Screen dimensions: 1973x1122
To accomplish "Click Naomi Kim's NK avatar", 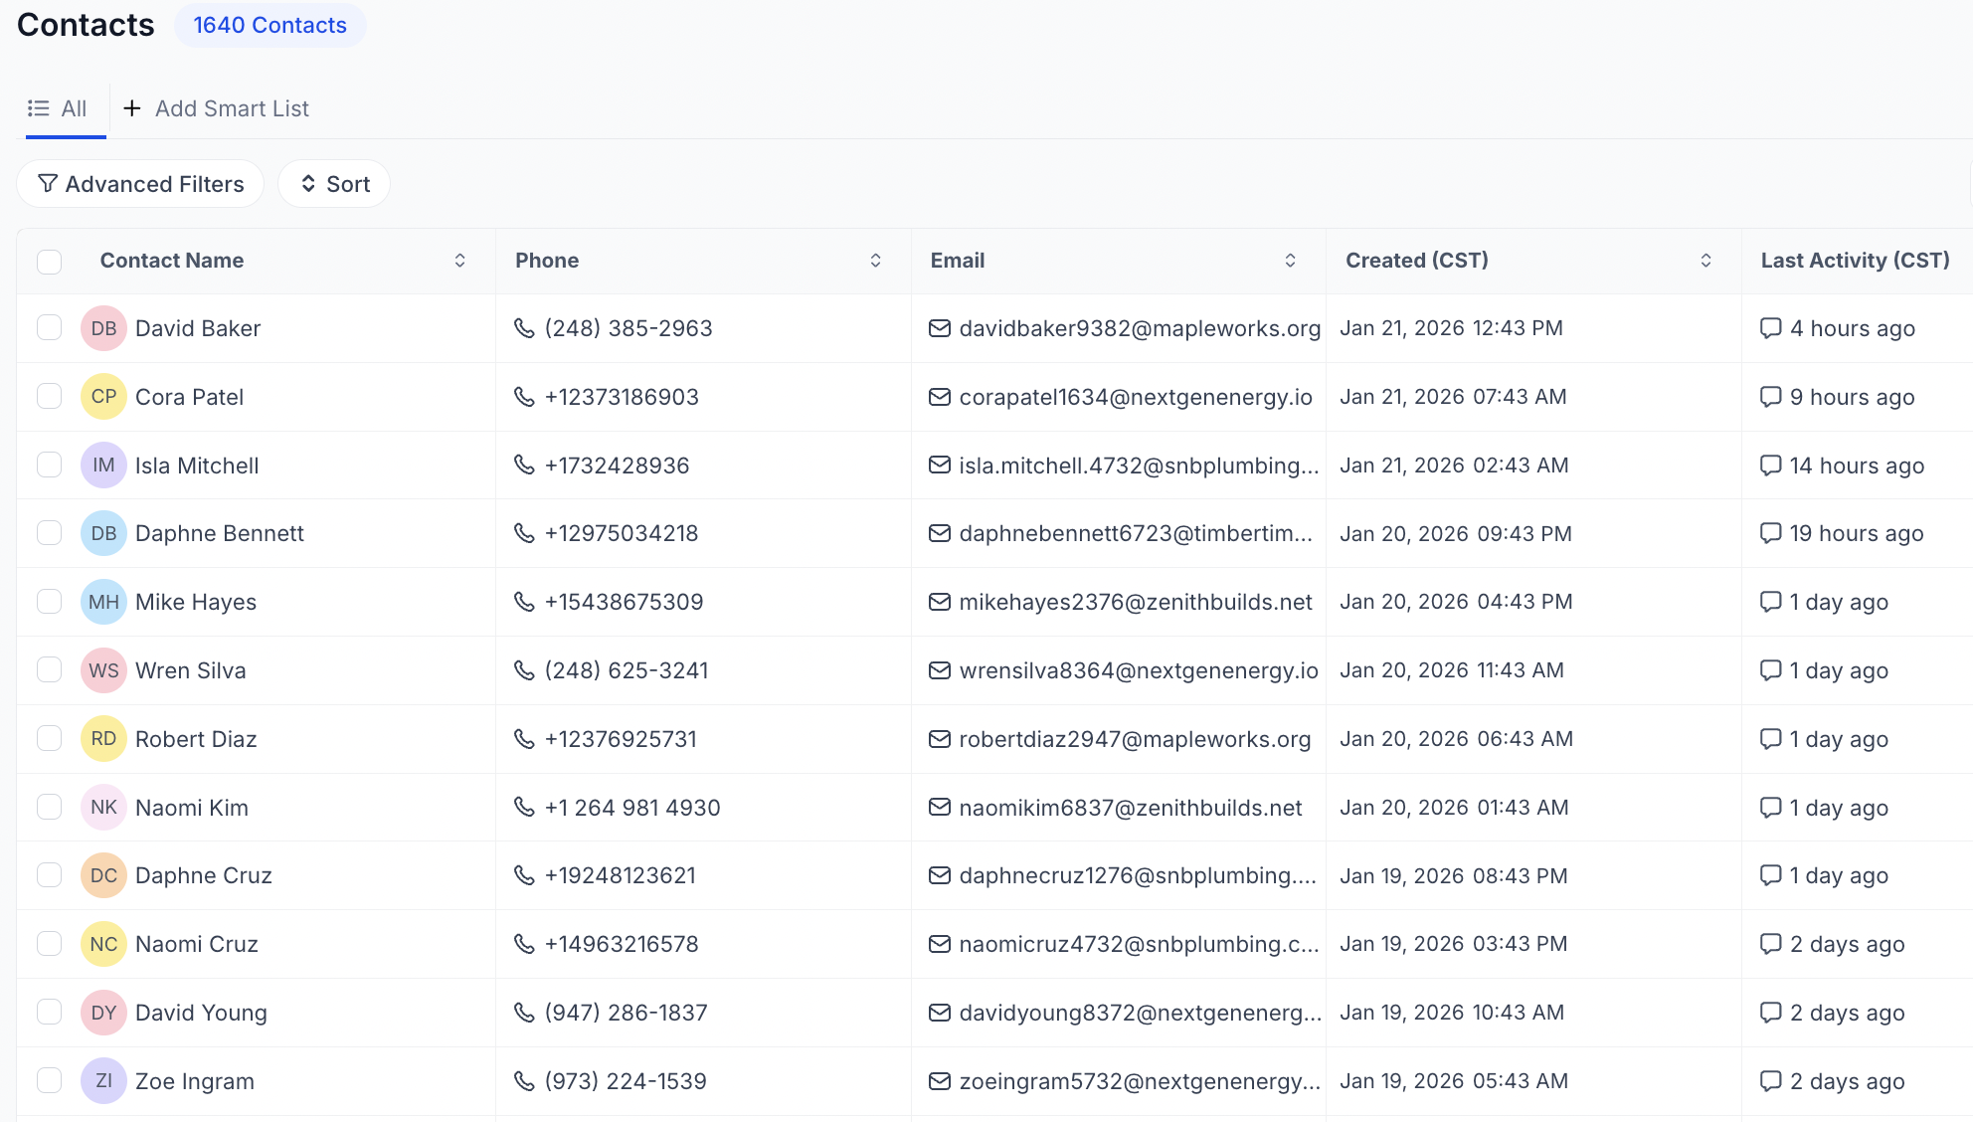I will [103, 808].
